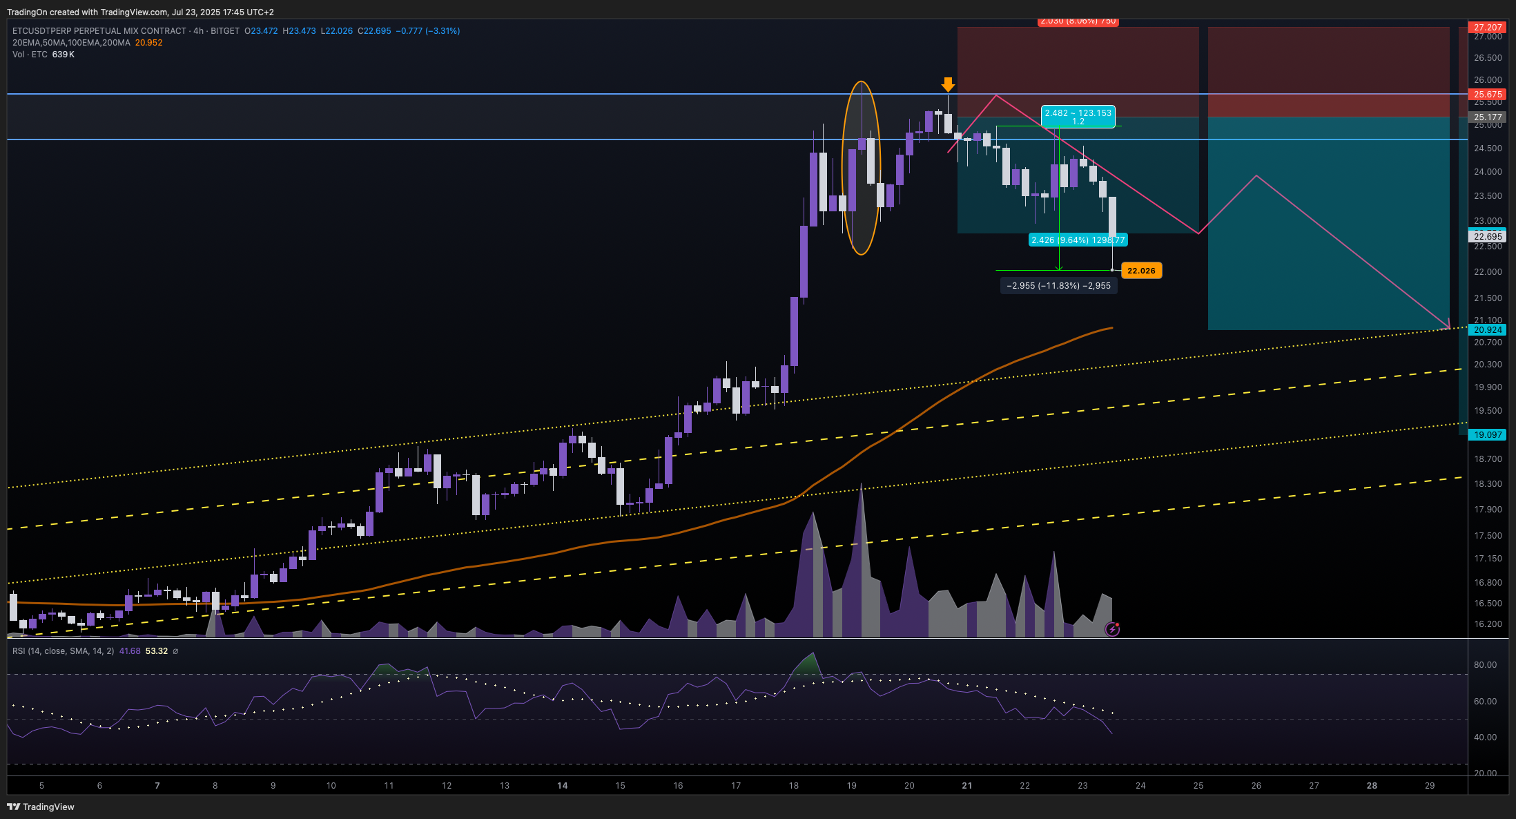
Task: Click the −2.955 (−11.83%) measurement label
Action: (1059, 286)
